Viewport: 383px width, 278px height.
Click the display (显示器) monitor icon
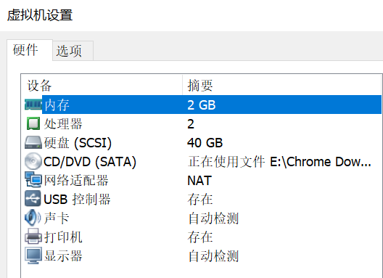(x=33, y=255)
